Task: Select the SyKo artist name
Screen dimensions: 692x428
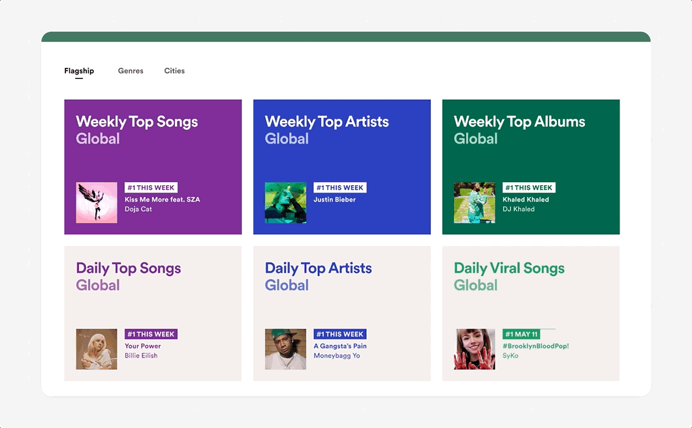Action: [x=510, y=356]
